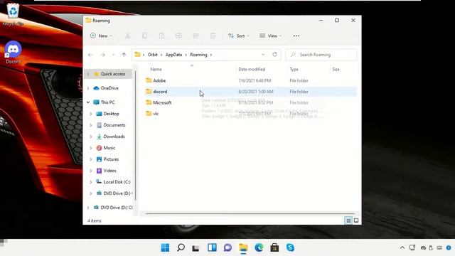Show hidden system tray icons
Viewport: 455px width, 256px height.
(x=402, y=247)
